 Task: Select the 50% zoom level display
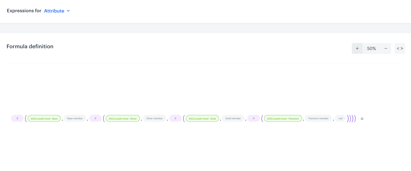point(371,48)
